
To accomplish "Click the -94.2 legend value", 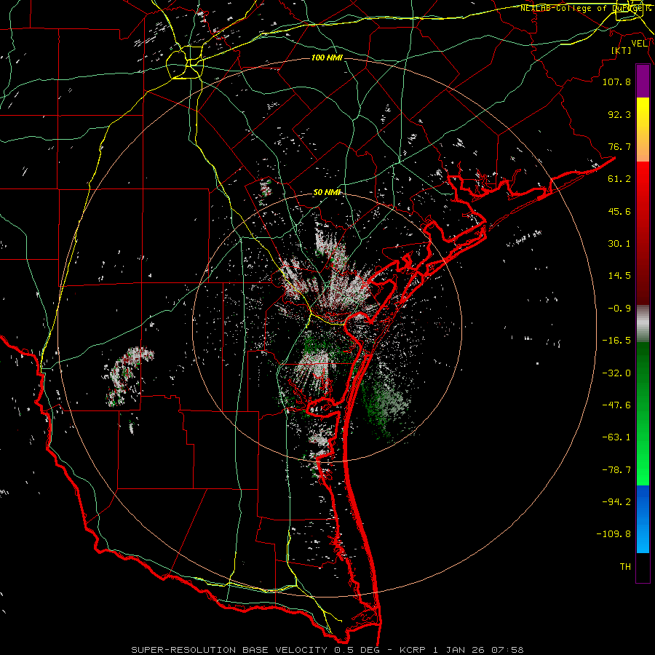I will (x=616, y=502).
